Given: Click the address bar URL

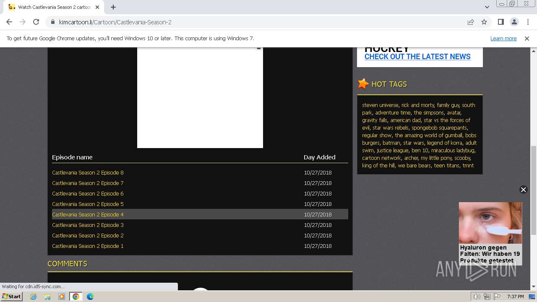Looking at the screenshot, I should pos(115,22).
